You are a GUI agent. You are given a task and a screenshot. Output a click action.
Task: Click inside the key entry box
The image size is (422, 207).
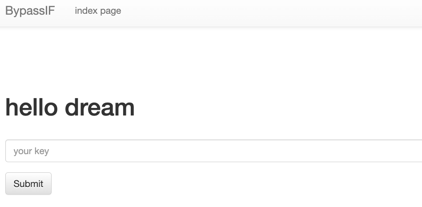214,151
